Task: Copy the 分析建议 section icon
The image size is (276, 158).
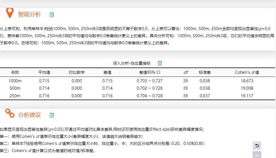Action: pos(51,115)
